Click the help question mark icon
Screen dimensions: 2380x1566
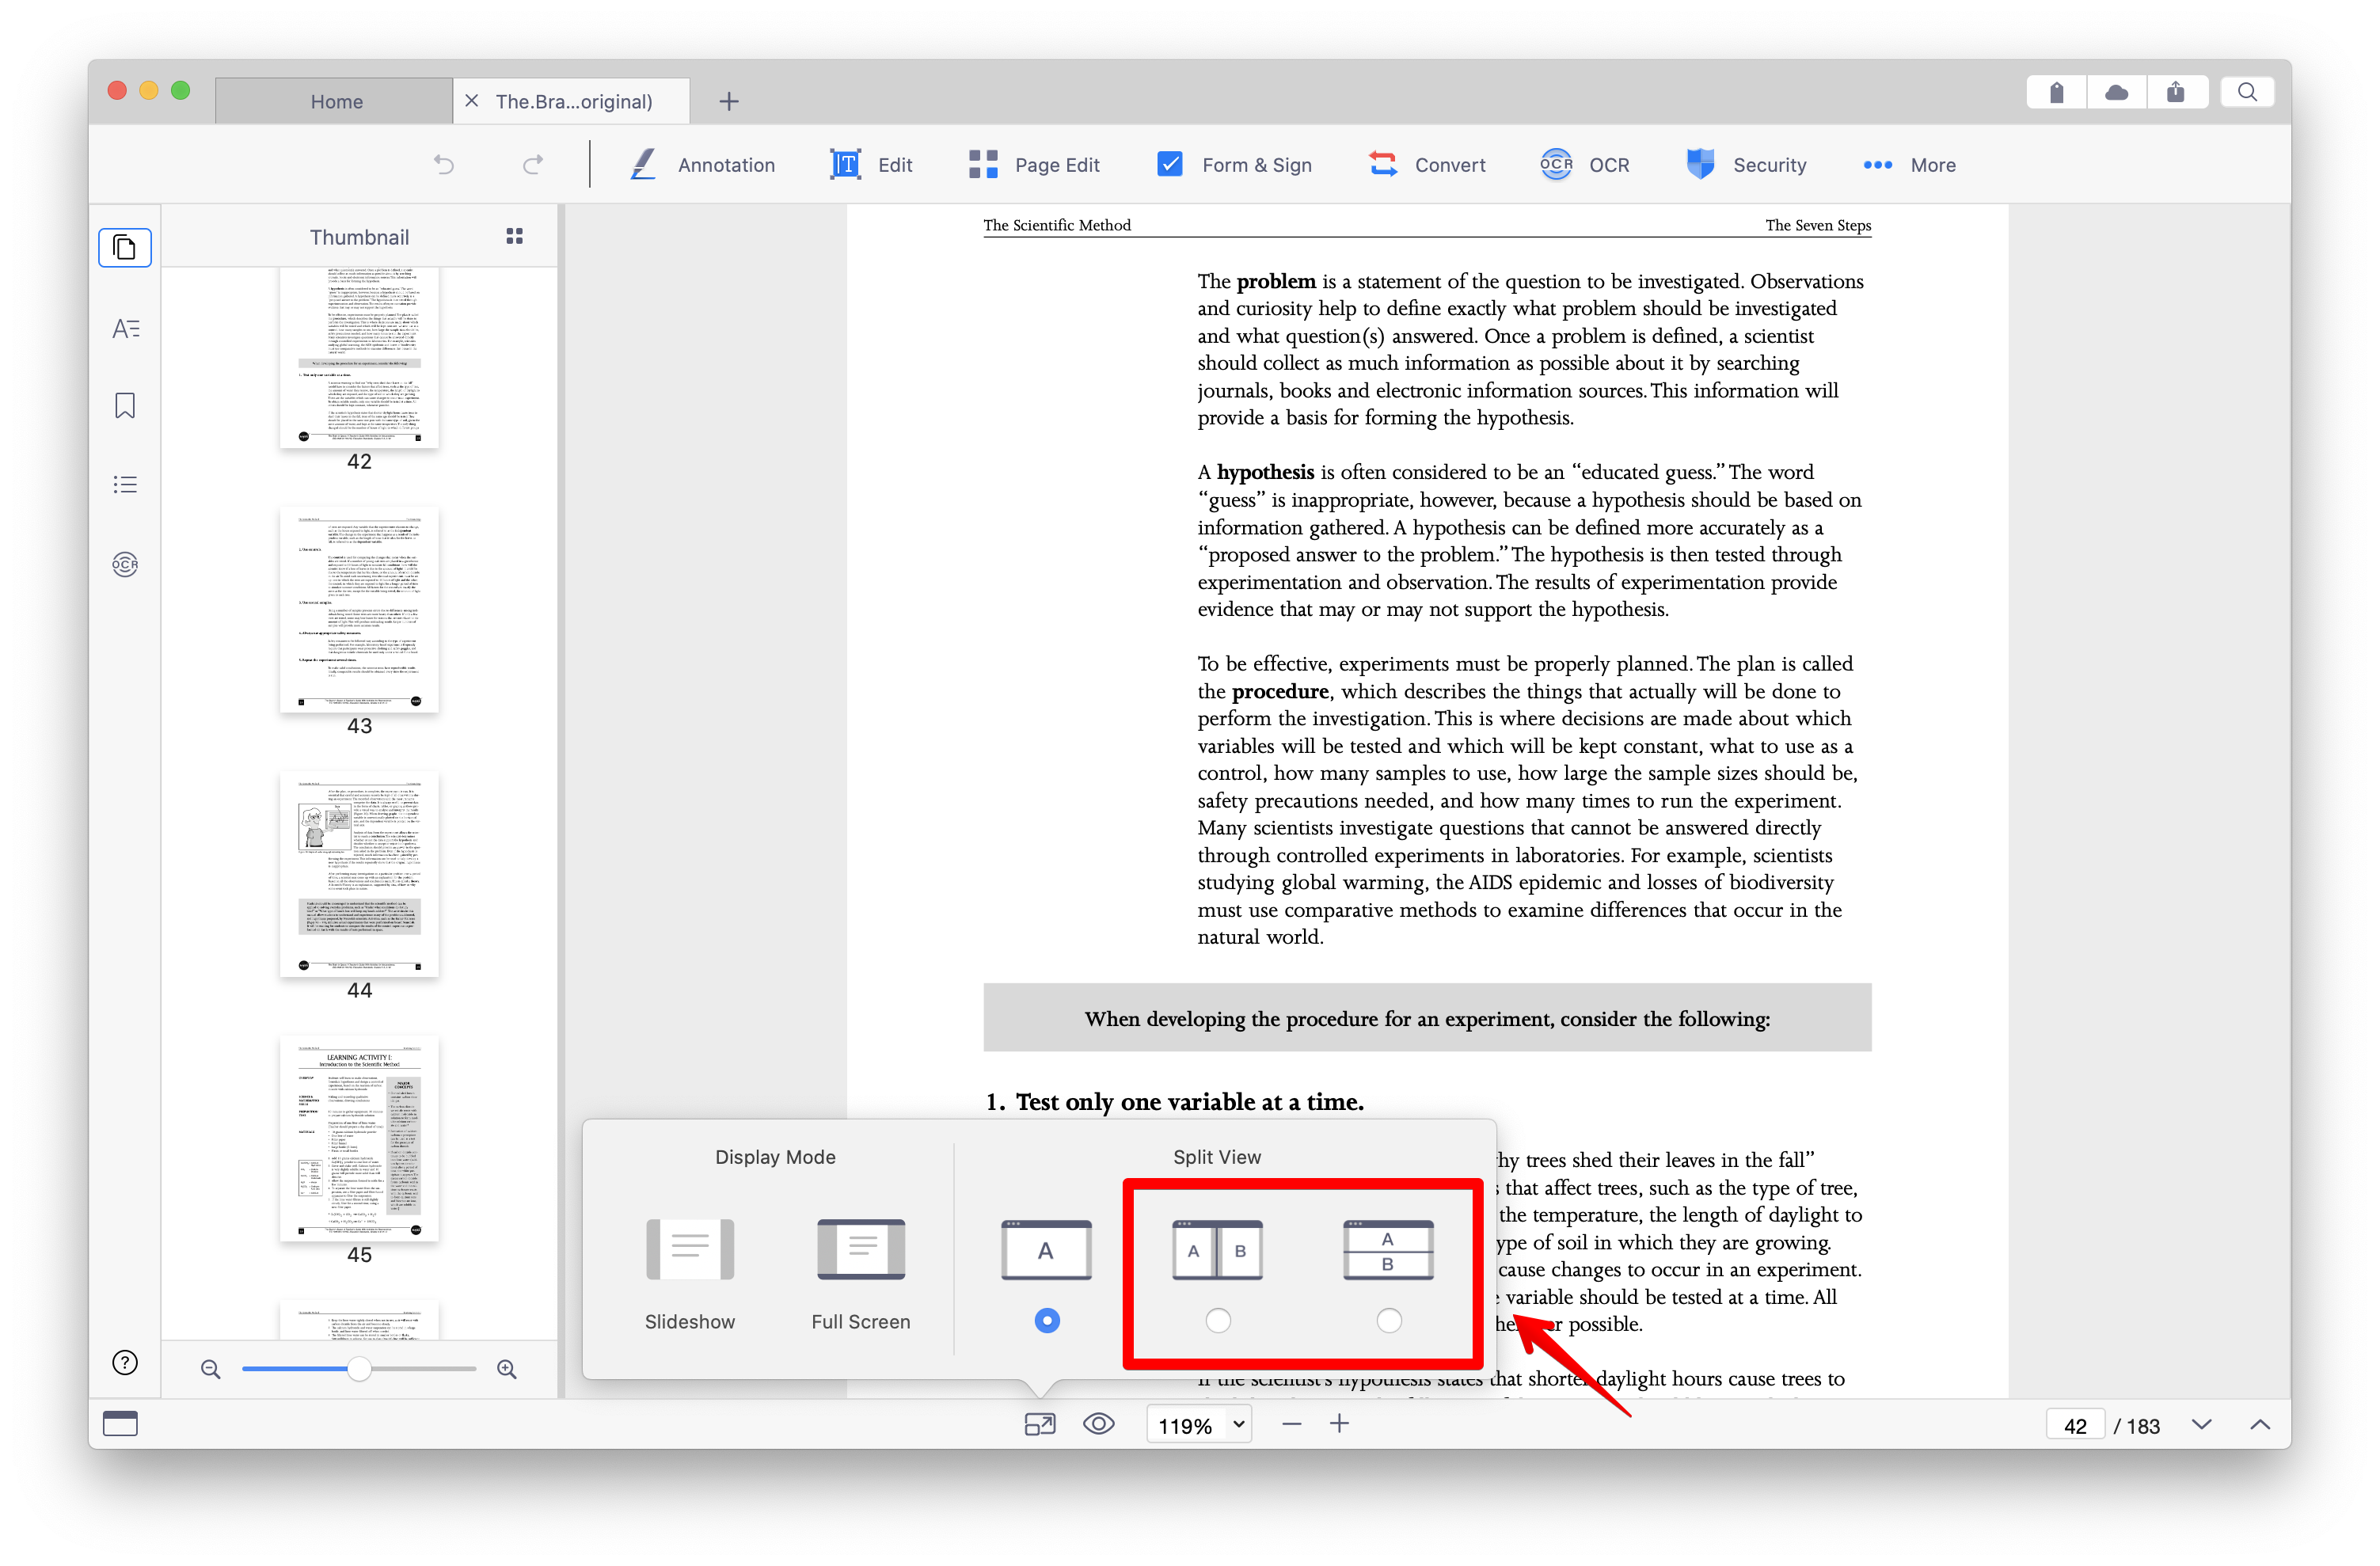click(x=125, y=1362)
